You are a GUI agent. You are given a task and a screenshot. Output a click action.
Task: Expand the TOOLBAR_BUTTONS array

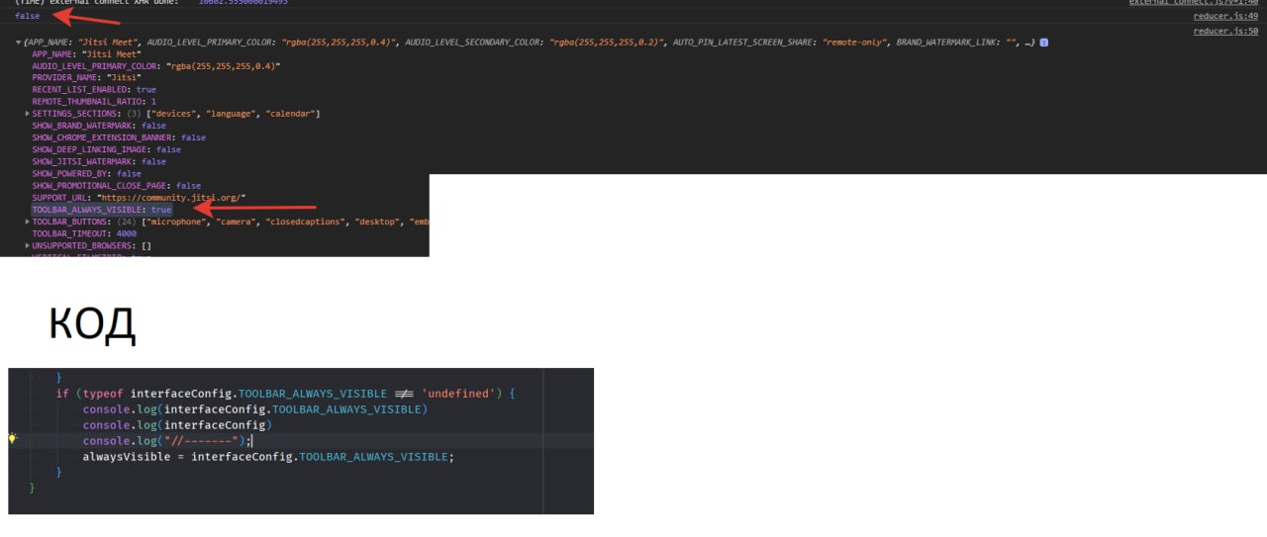coord(28,222)
